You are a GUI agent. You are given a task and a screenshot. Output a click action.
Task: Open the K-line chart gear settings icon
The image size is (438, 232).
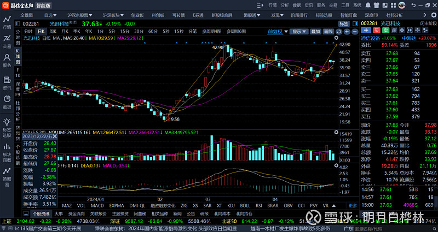[336, 38]
